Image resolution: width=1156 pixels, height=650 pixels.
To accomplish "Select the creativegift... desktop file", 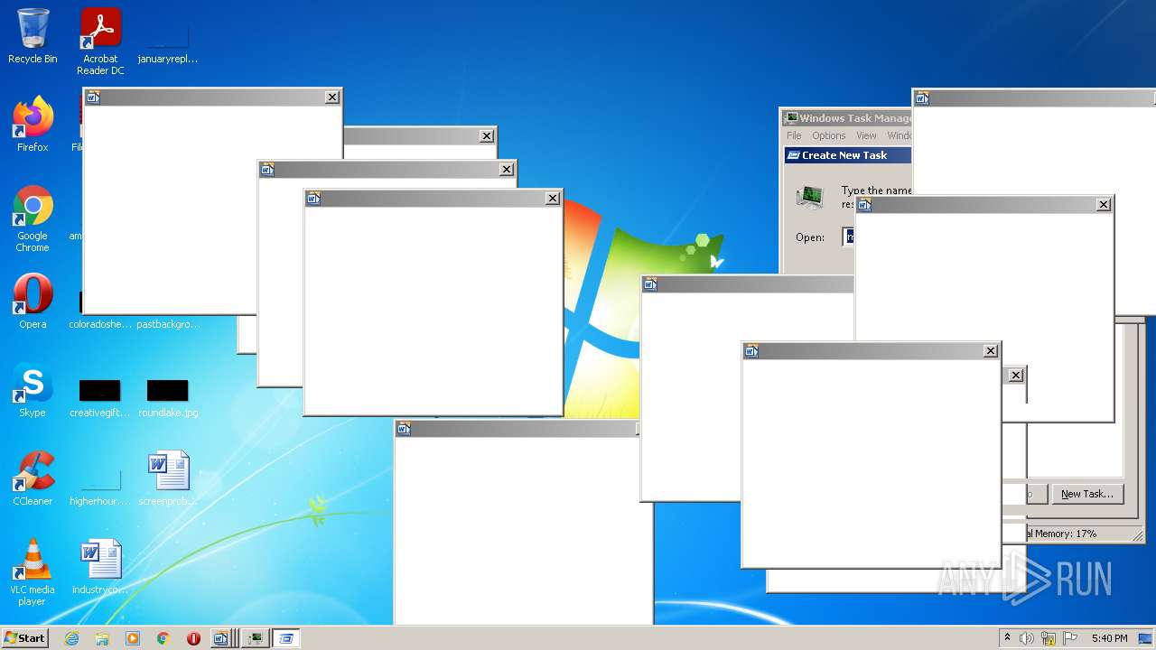I will point(100,397).
